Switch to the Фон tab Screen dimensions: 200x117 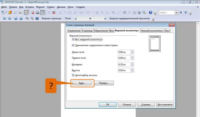click(x=112, y=31)
